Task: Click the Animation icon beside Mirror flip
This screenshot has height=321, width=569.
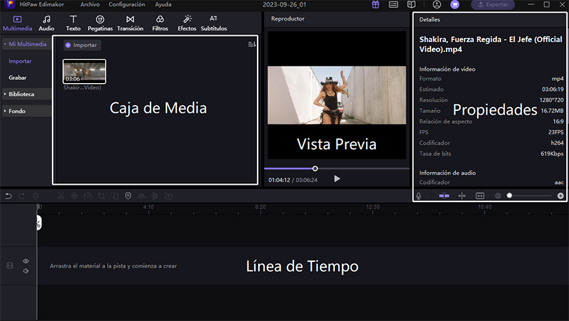Action: tap(155, 196)
